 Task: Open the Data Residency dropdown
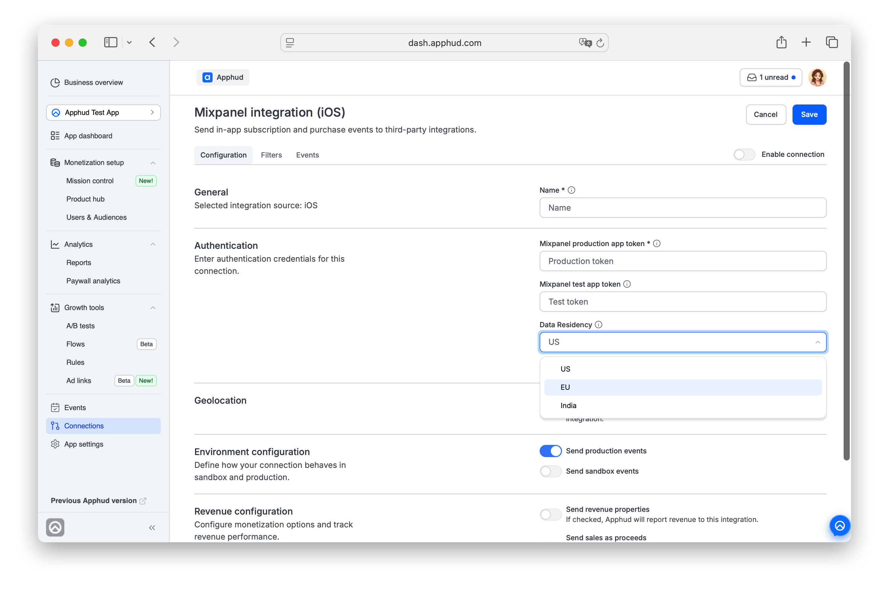682,342
